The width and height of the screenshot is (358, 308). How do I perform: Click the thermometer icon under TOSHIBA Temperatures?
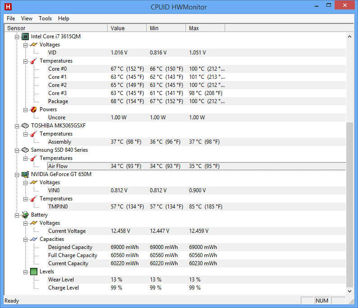34,134
